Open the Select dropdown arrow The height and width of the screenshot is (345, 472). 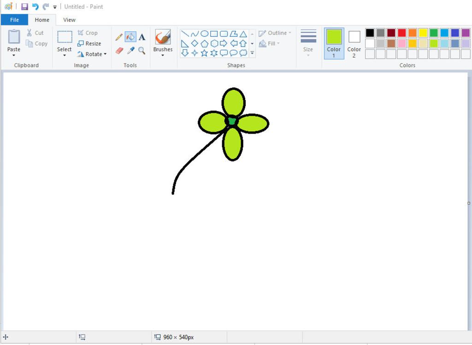(65, 55)
